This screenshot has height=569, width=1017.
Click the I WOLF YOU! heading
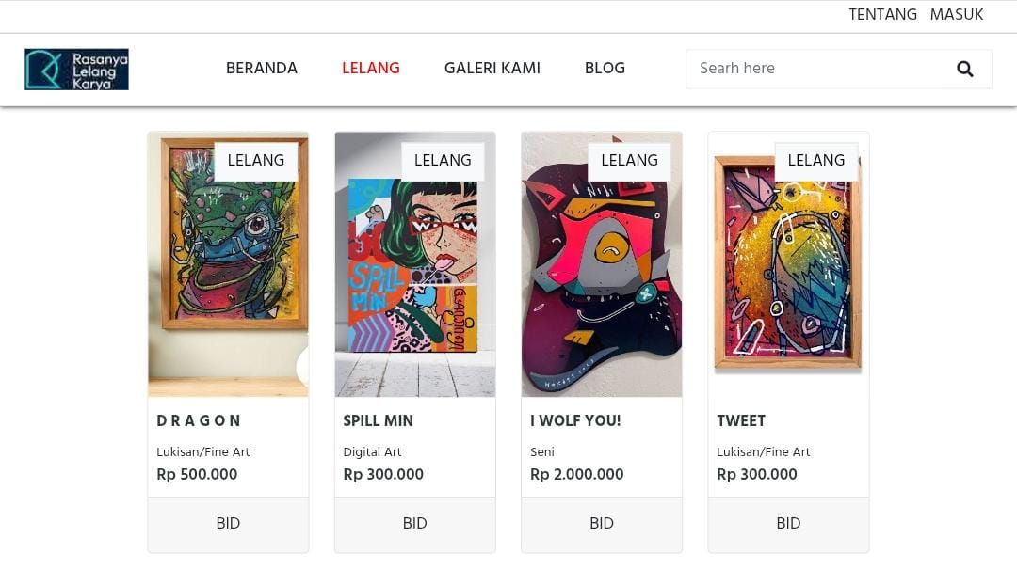[573, 420]
